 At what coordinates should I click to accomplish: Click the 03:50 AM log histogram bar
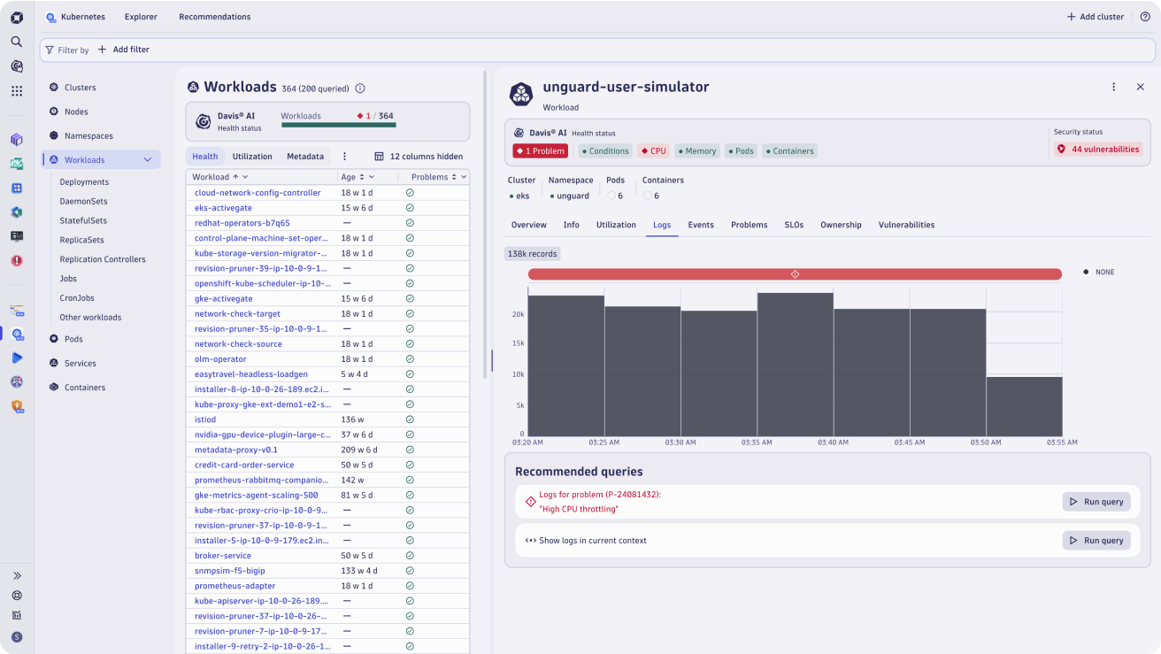1024,405
